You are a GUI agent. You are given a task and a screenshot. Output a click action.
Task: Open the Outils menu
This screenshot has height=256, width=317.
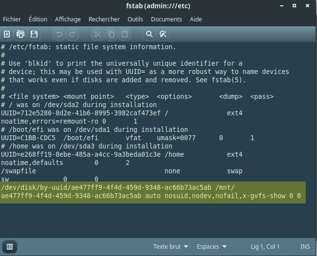click(135, 19)
